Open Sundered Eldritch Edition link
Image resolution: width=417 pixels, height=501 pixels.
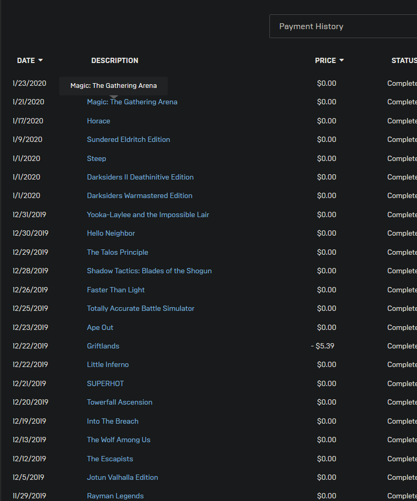click(x=129, y=140)
